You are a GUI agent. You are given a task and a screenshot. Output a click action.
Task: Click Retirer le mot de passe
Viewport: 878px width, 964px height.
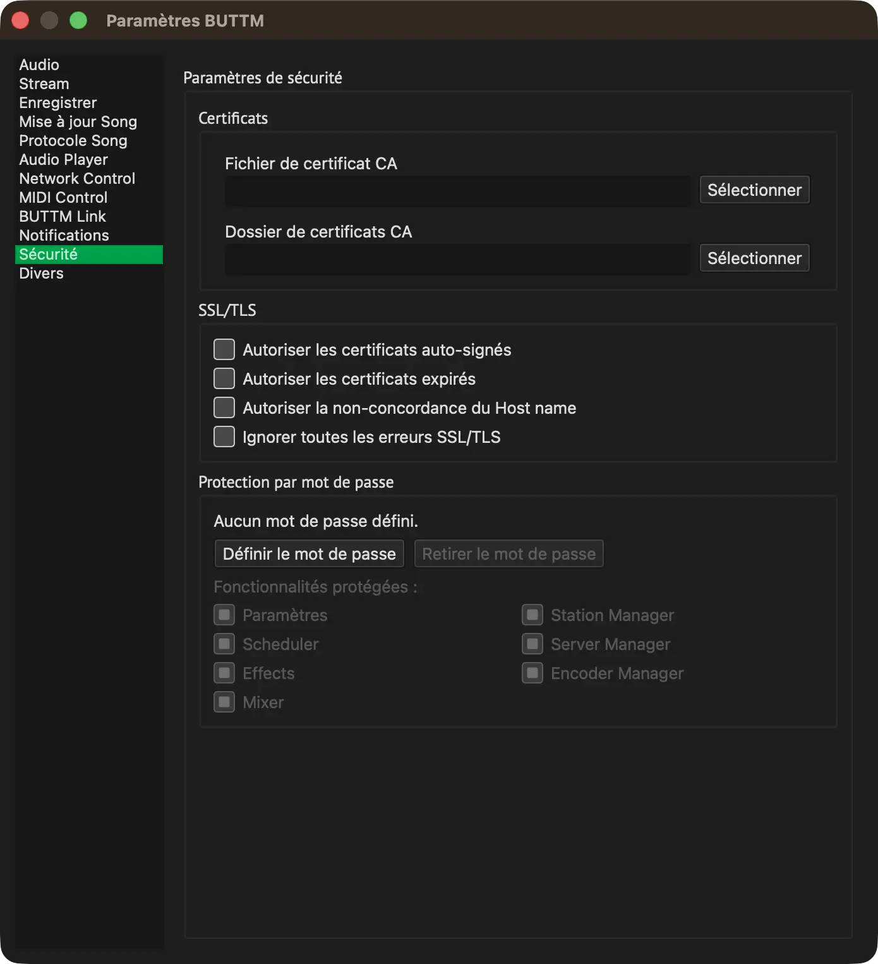pyautogui.click(x=509, y=554)
